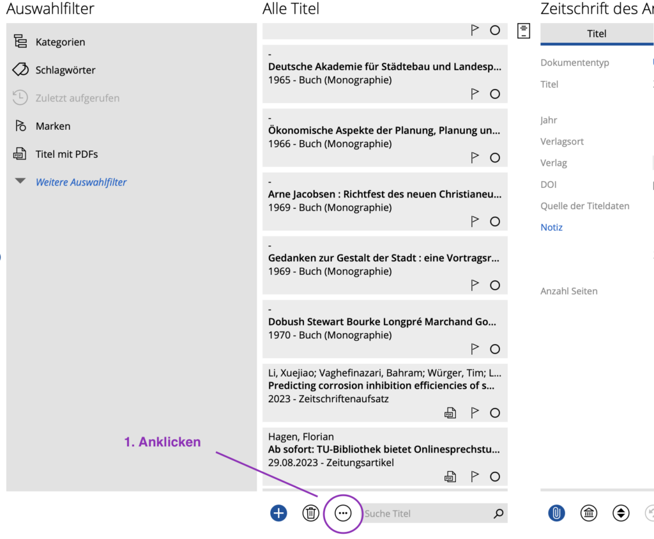The height and width of the screenshot is (539, 654).
Task: Click the Schlagwörter label
Action: point(66,70)
